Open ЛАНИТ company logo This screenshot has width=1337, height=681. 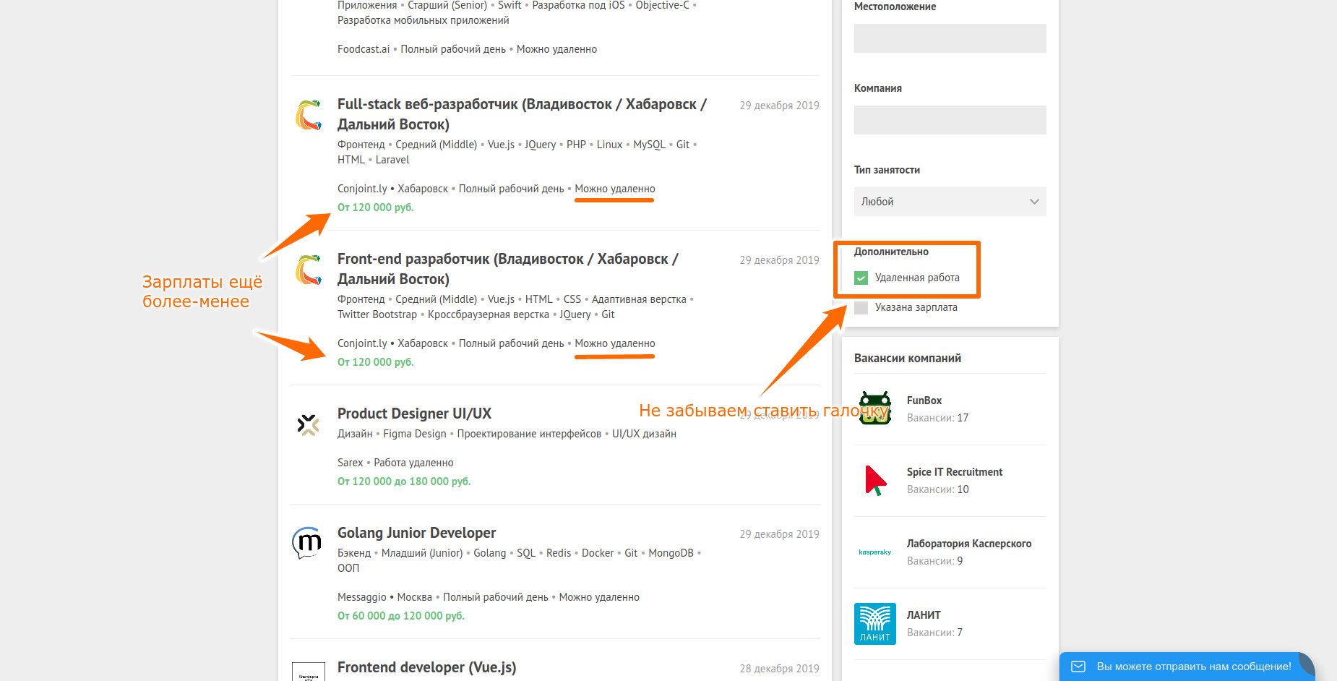pyautogui.click(x=875, y=623)
